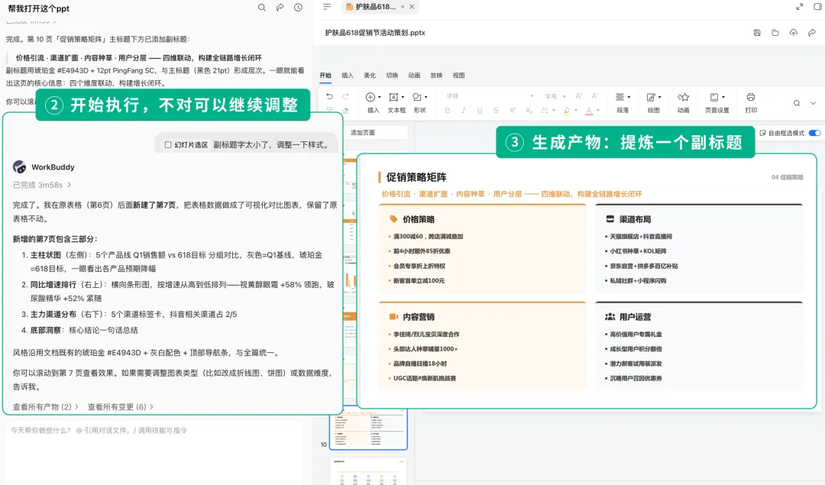Click the 用户运营 card heading
The height and width of the screenshot is (485, 825).
click(635, 317)
